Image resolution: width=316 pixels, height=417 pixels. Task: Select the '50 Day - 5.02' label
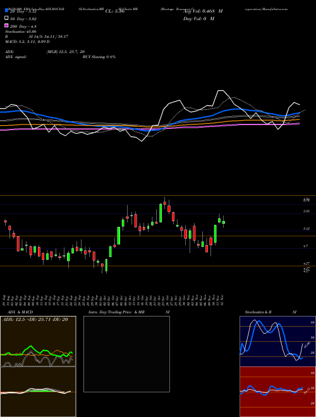[x=23, y=19]
